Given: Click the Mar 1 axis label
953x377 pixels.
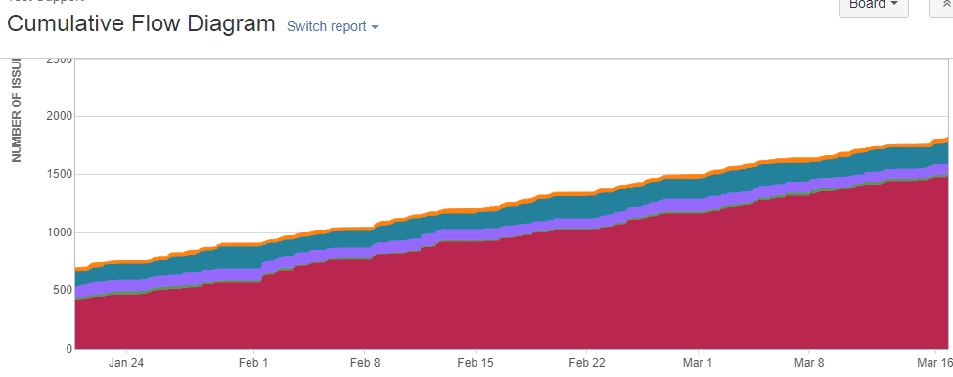Looking at the screenshot, I should click(x=698, y=363).
